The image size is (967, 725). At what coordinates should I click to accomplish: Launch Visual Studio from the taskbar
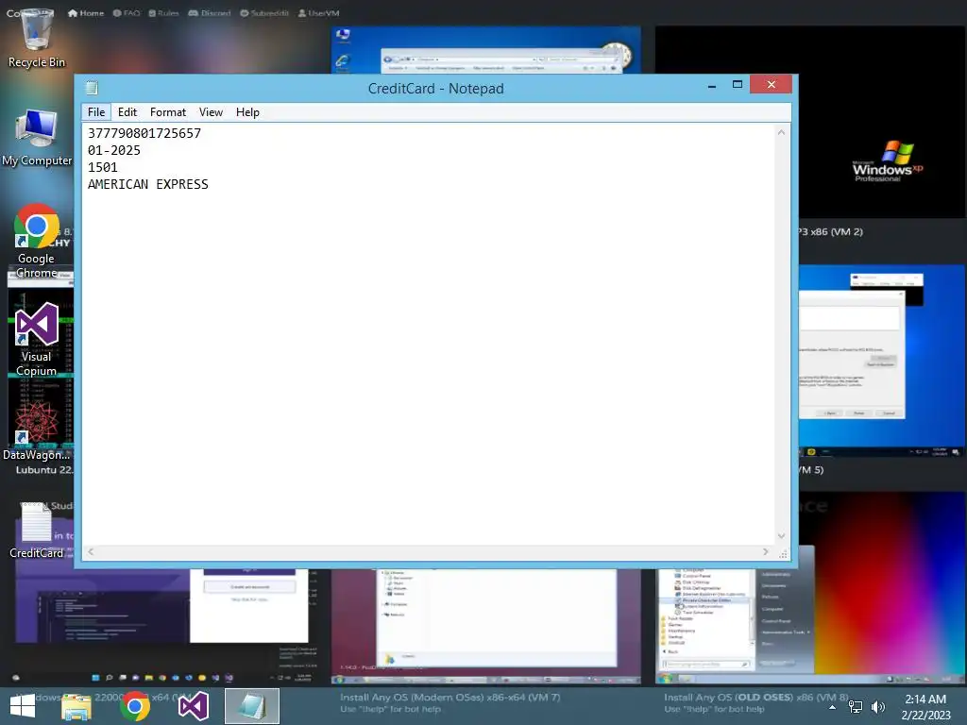pos(193,706)
